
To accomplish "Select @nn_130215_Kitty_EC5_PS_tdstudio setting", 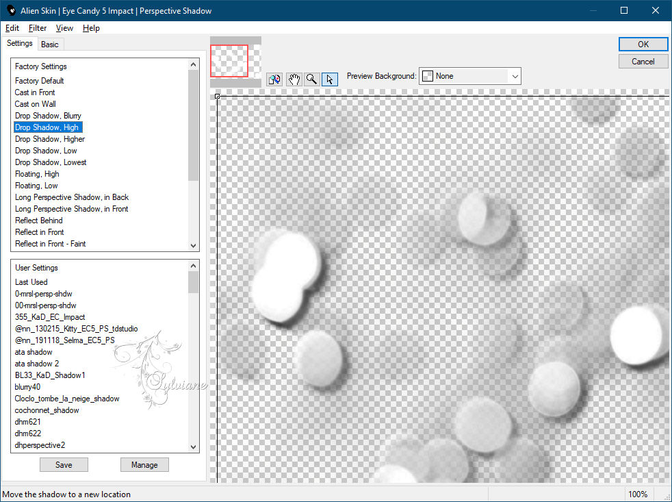I will [x=76, y=329].
